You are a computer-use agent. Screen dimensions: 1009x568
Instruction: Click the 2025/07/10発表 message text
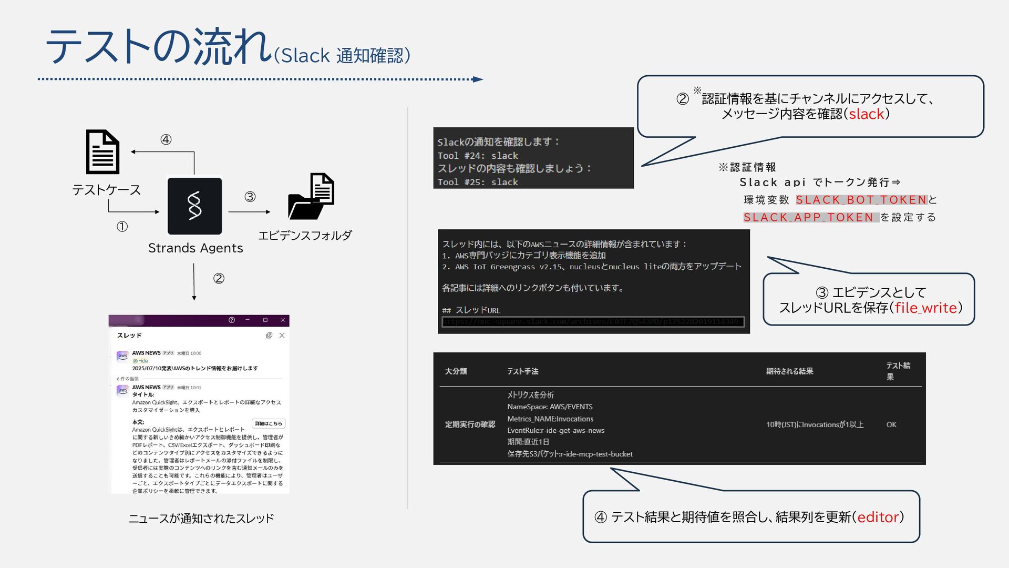(x=195, y=369)
